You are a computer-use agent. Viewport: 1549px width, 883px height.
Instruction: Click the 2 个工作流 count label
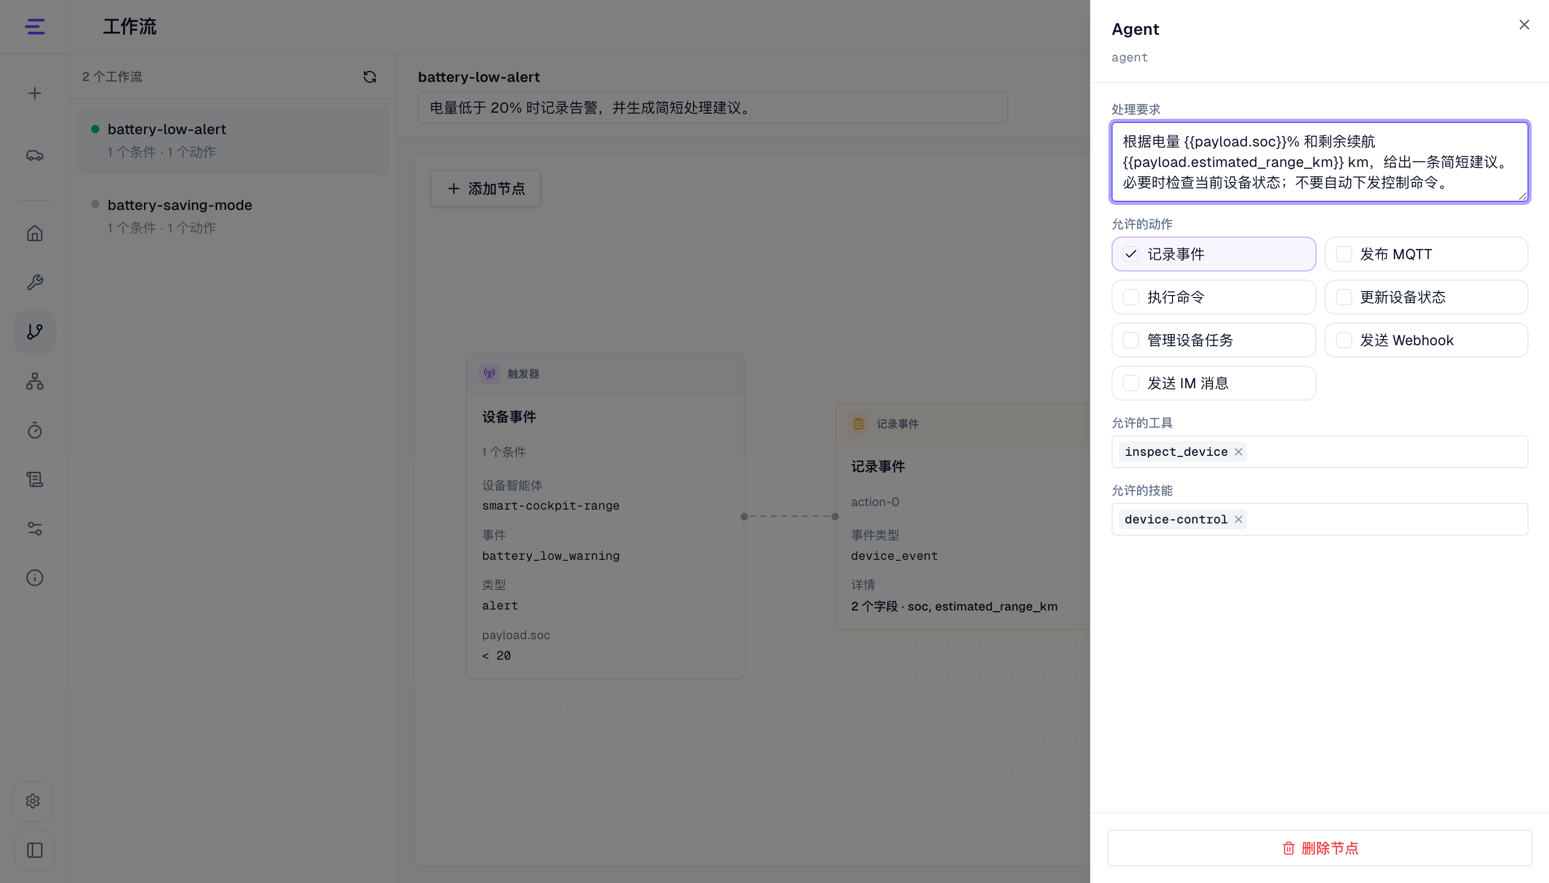click(x=112, y=77)
